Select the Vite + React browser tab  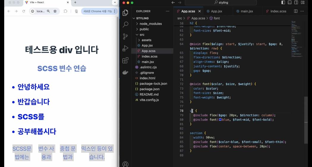47,3
